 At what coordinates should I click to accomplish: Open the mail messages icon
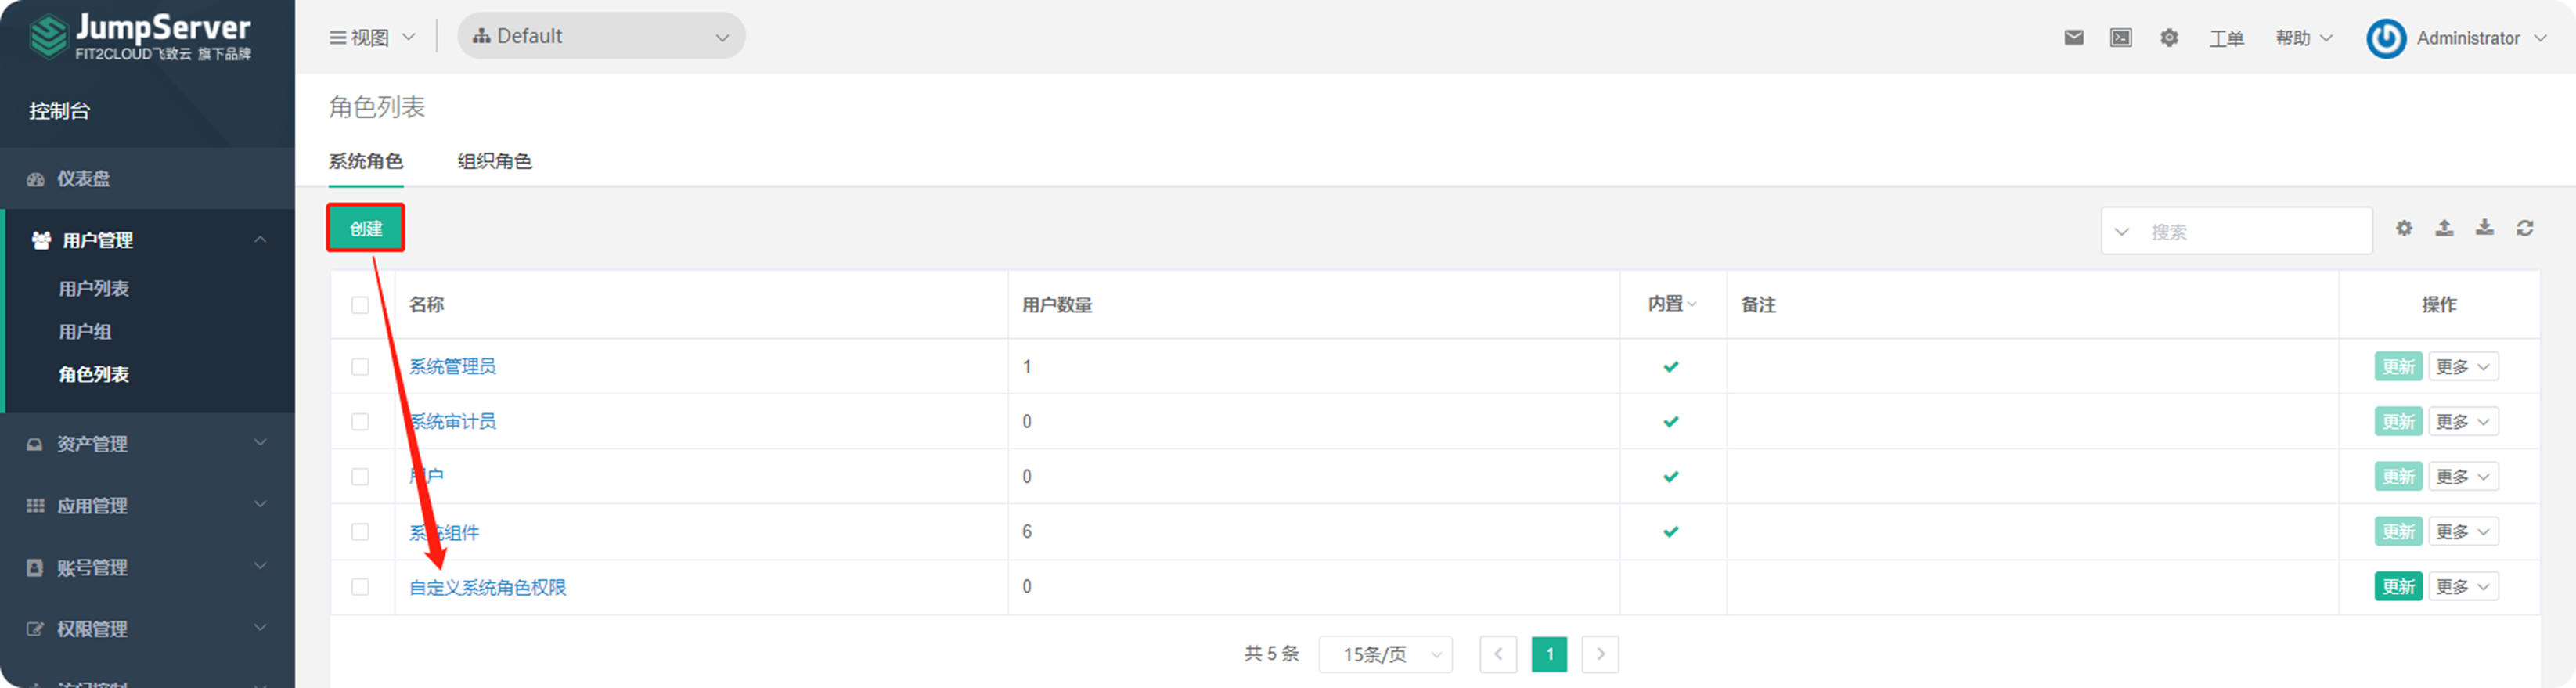[2074, 38]
